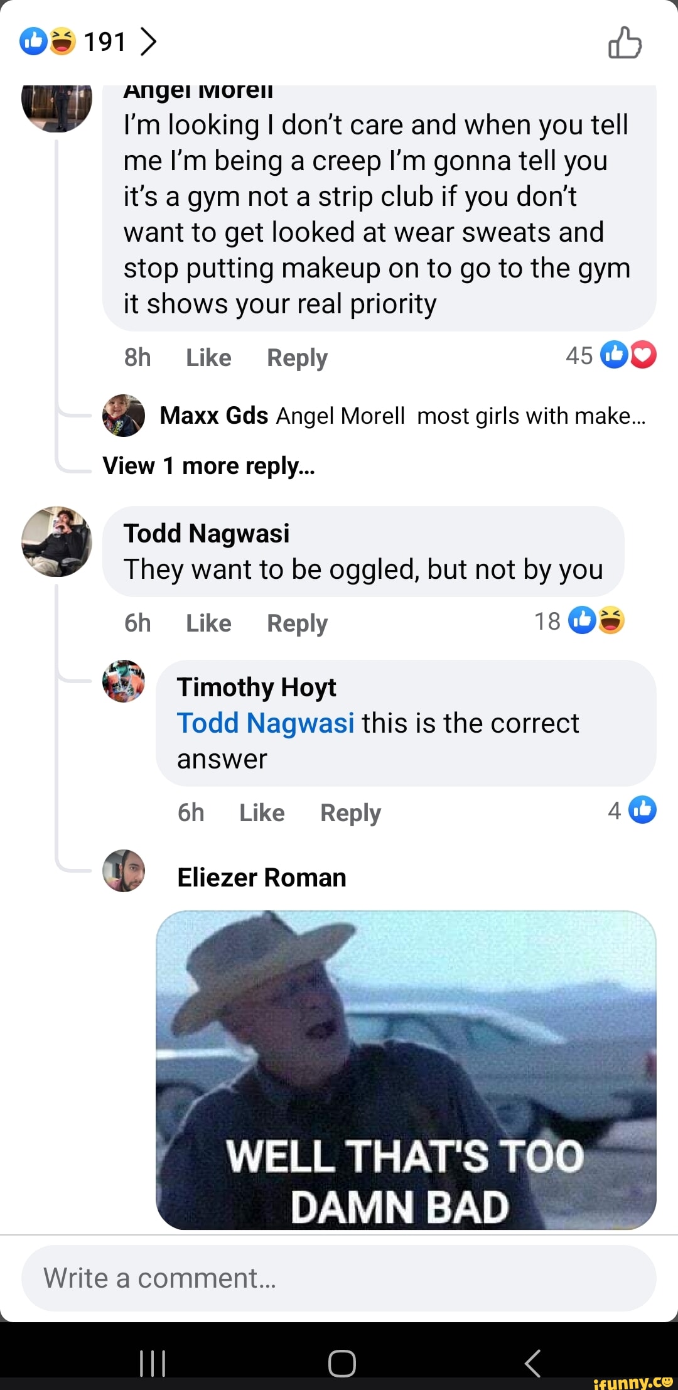Image resolution: width=678 pixels, height=1390 pixels.
Task: Reply to Todd Nagwasi's comment
Action: coord(297,623)
